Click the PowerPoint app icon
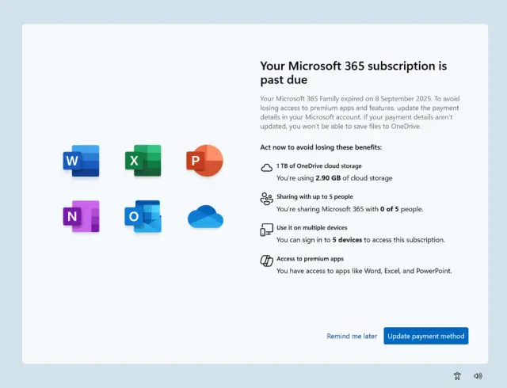Viewport: 507px width, 388px height. point(204,161)
